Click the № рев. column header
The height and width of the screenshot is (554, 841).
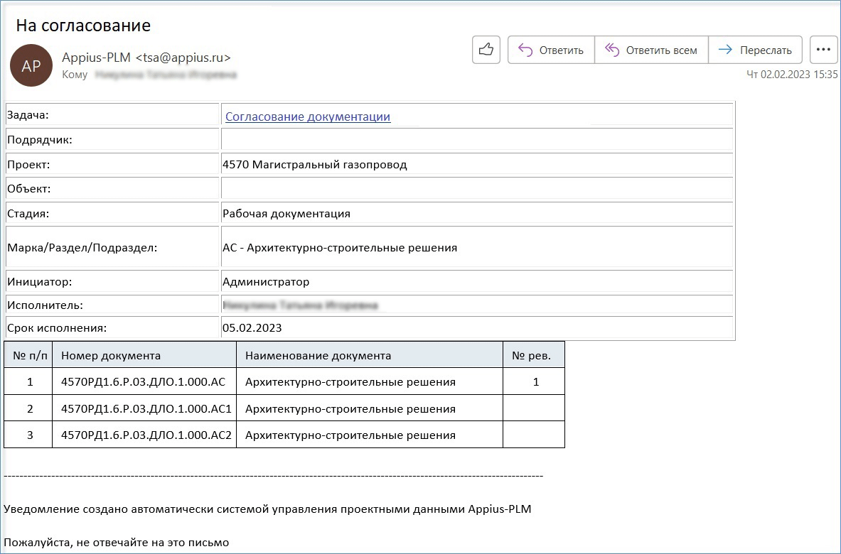click(x=531, y=355)
